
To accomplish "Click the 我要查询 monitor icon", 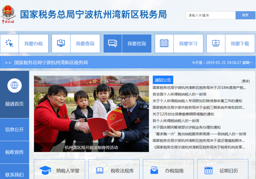I will [61, 43].
